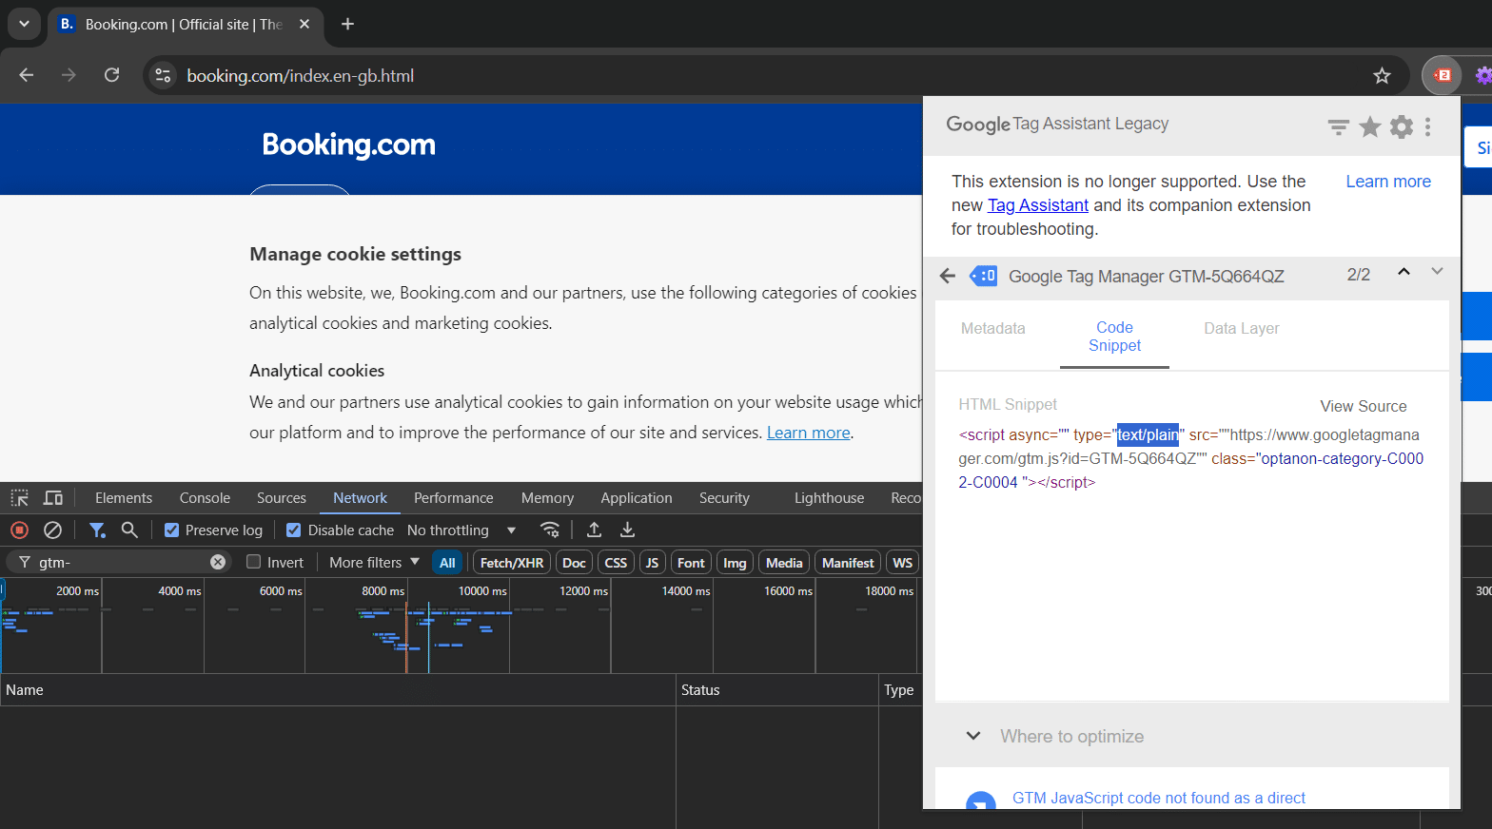Open network search with magnifier icon
Image resolution: width=1492 pixels, height=829 pixels.
pyautogui.click(x=129, y=530)
